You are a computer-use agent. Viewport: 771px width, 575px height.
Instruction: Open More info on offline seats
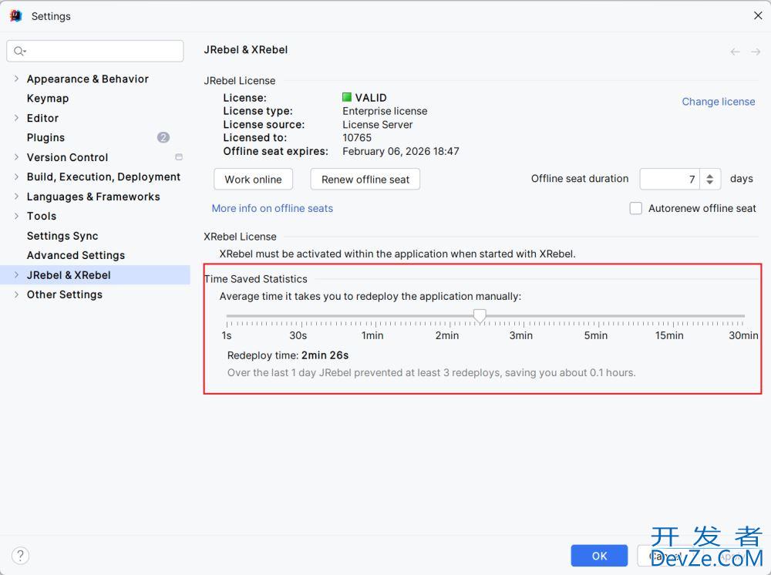272,208
